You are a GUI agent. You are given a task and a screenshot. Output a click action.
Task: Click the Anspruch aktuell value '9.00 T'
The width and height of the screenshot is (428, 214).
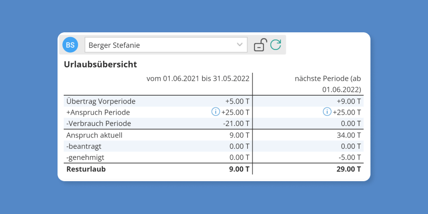pyautogui.click(x=239, y=135)
